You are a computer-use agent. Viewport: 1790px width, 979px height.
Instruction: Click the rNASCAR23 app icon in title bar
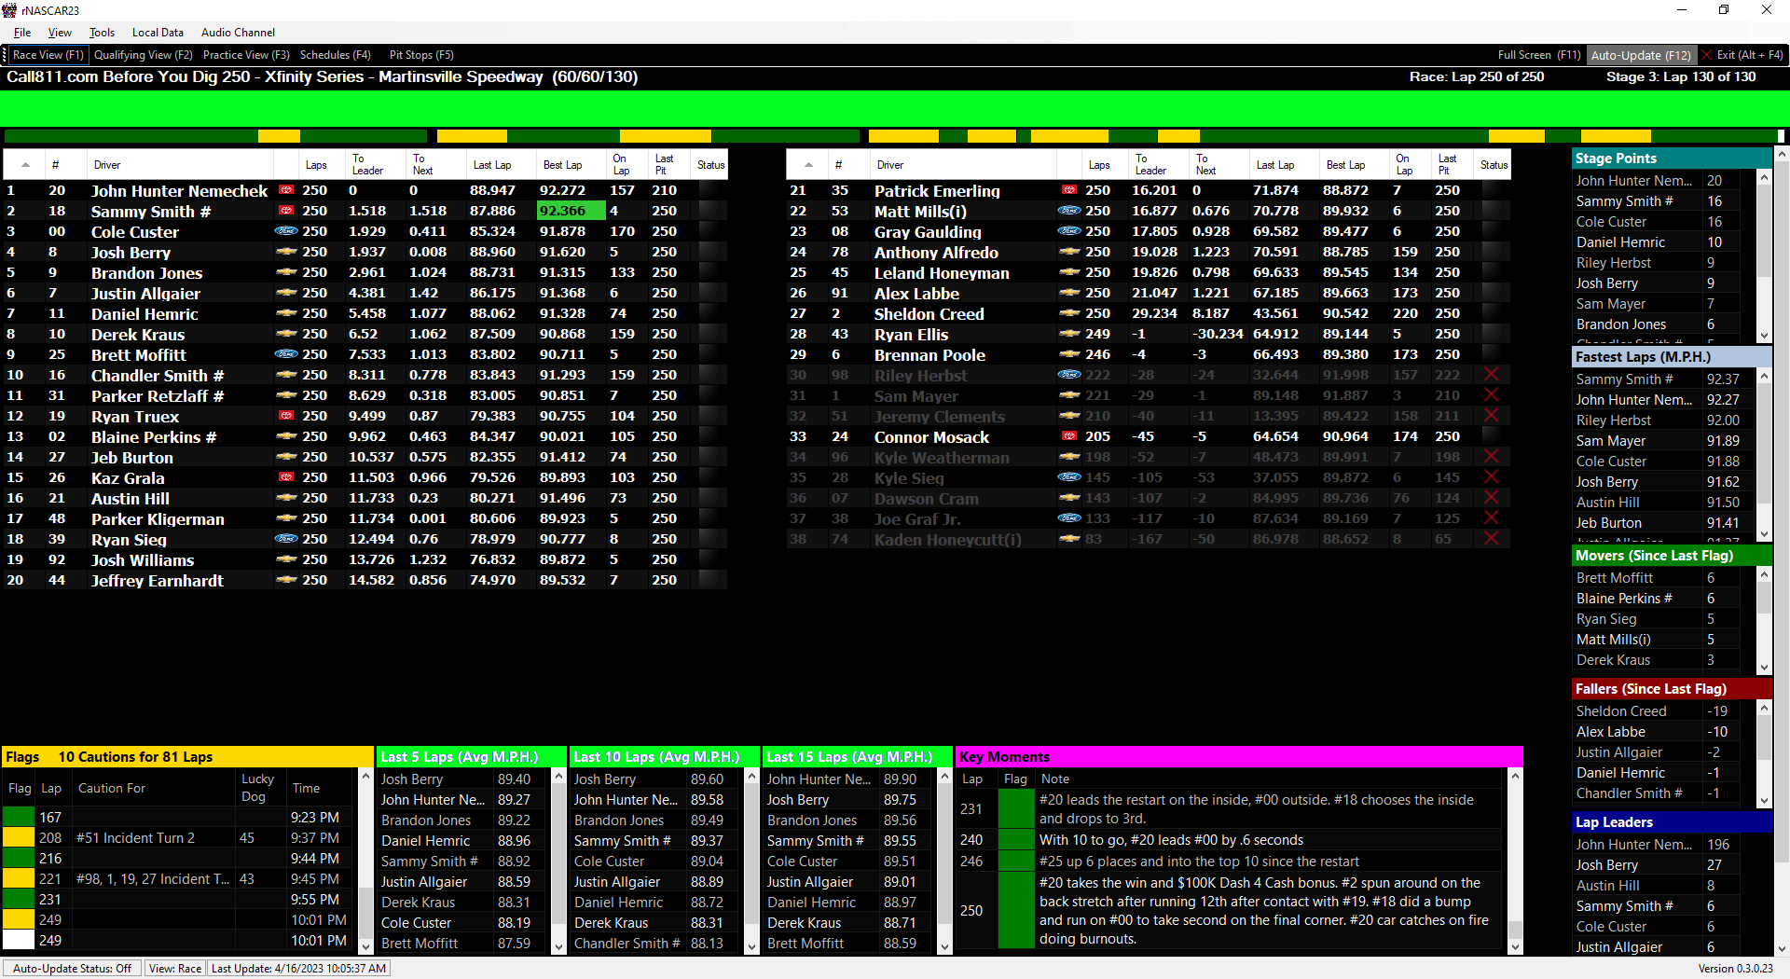click(x=9, y=10)
